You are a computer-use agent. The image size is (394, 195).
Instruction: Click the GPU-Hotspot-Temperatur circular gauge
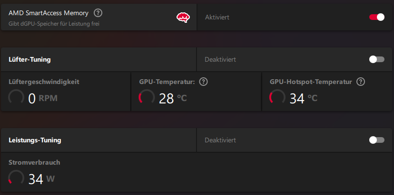[277, 98]
